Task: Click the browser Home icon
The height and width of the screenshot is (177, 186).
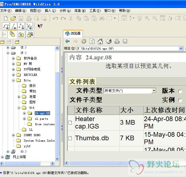Action: tap(100, 41)
